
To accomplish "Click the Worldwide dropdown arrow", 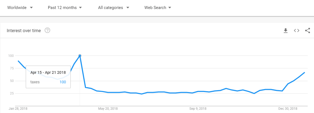I will [31, 8].
